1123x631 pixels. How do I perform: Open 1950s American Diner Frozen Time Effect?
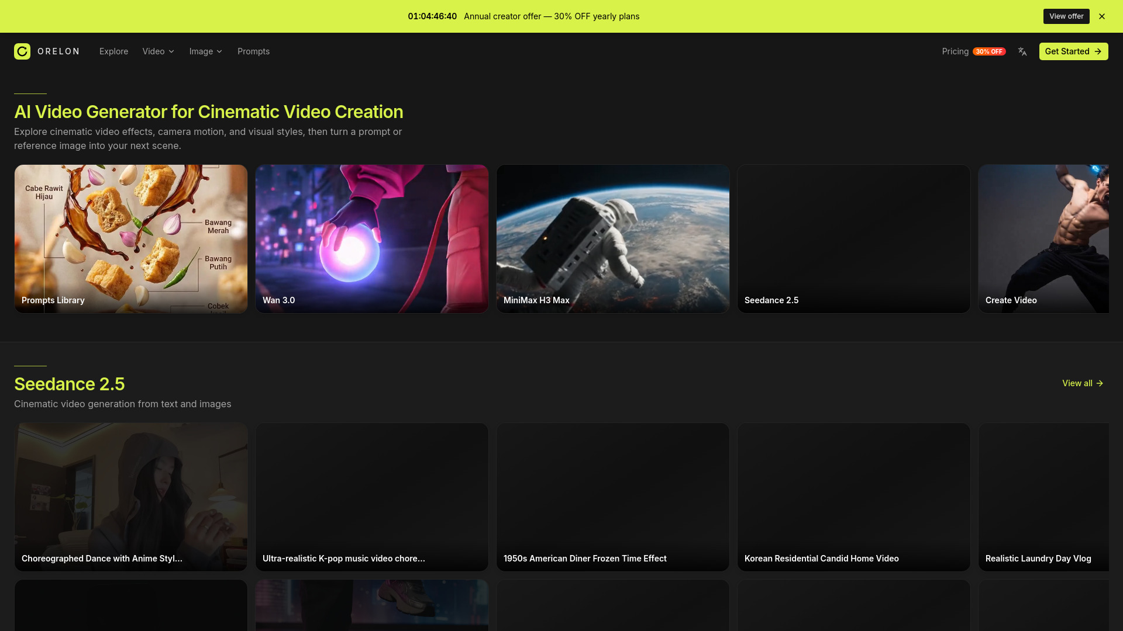click(x=613, y=497)
